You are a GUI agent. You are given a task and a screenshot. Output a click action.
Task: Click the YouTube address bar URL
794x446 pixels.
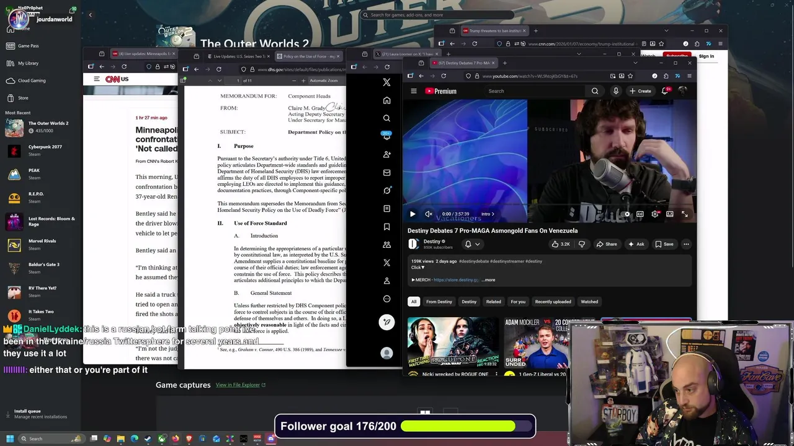(x=530, y=76)
